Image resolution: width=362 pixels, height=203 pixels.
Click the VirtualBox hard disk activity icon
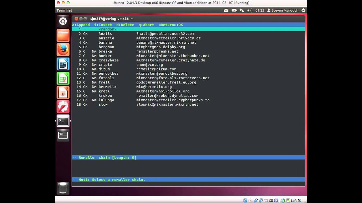tap(245, 200)
